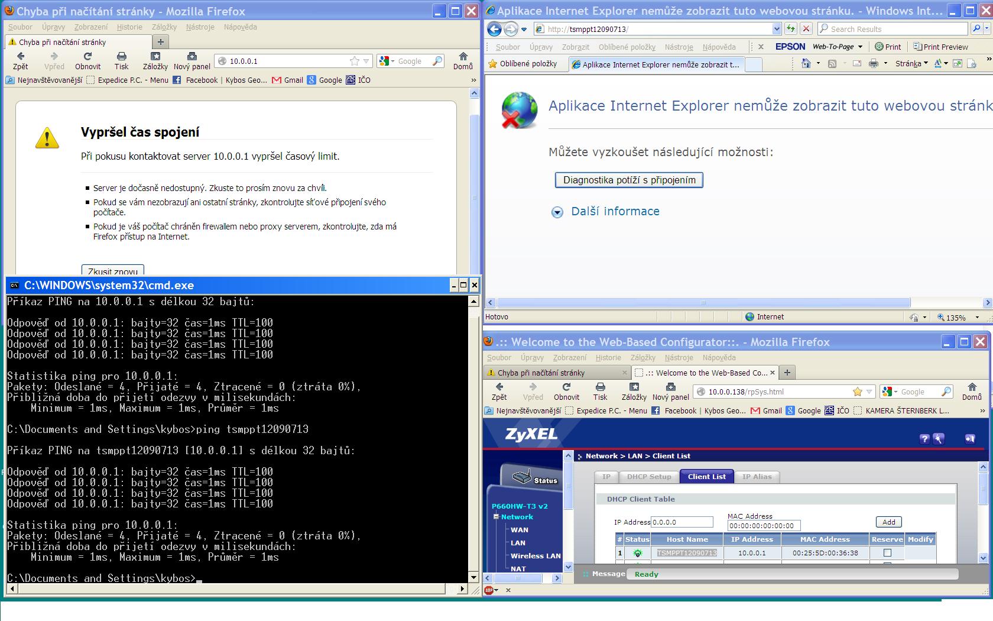Click the Zkusit znovu button
Screen dimensions: 993x621
point(112,270)
